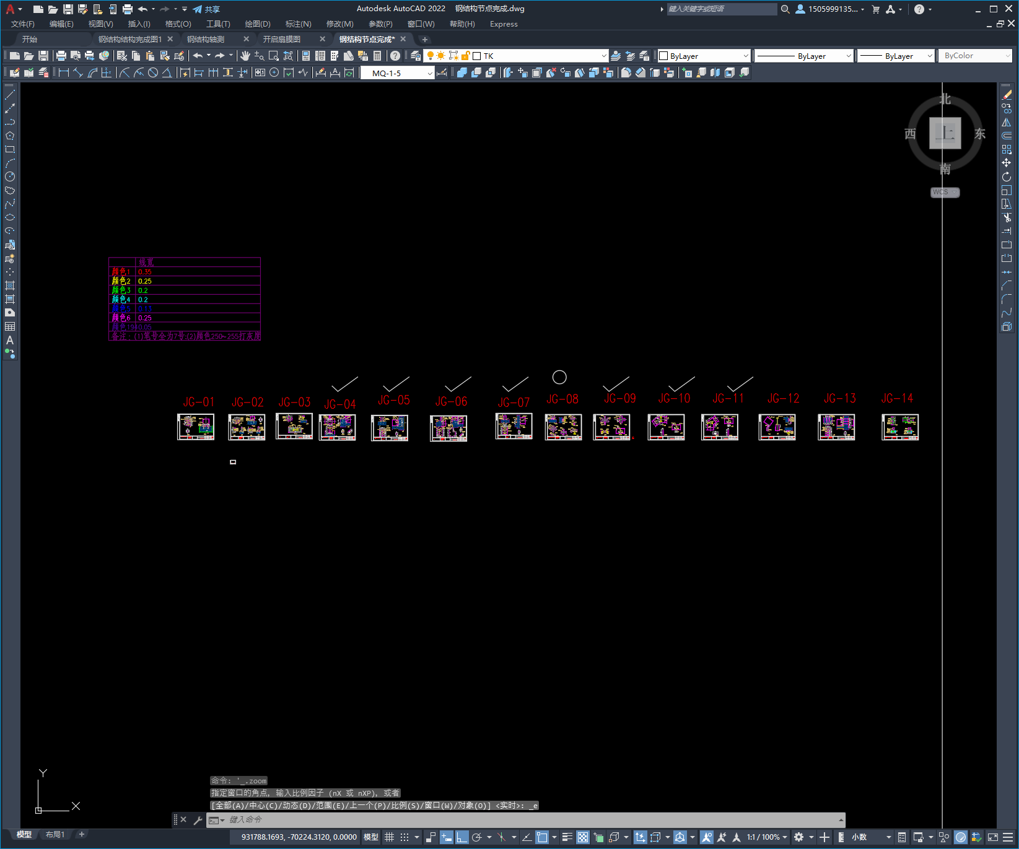
Task: Click the 1505999135 account button
Action: (829, 9)
